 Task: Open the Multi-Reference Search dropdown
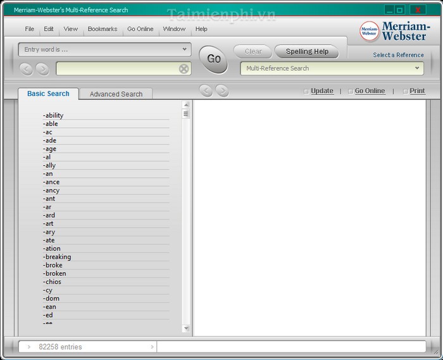pyautogui.click(x=332, y=68)
